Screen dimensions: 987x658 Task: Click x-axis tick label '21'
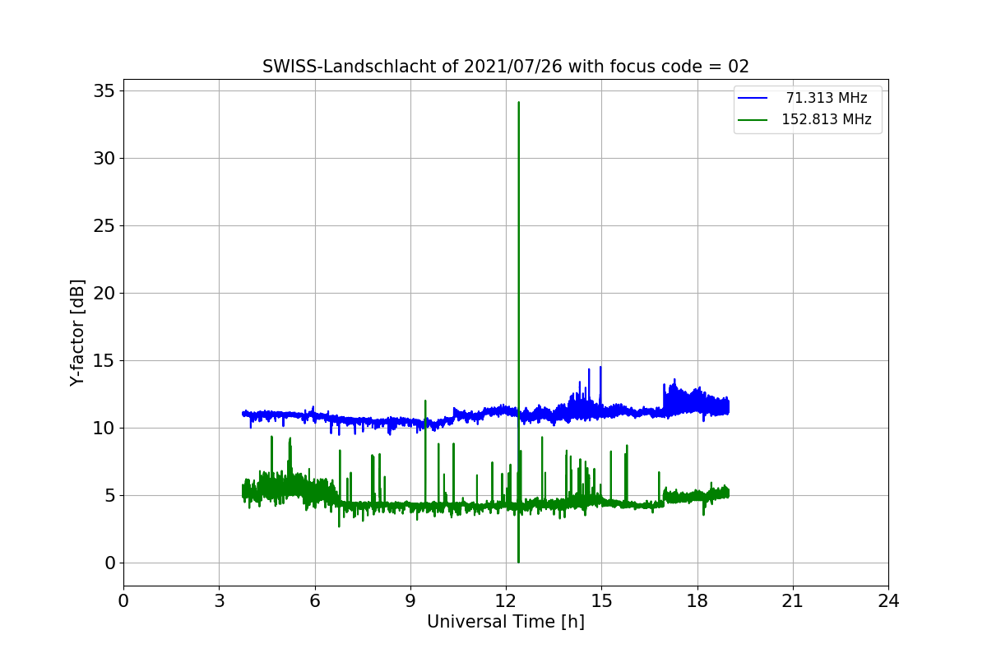pyautogui.click(x=793, y=601)
